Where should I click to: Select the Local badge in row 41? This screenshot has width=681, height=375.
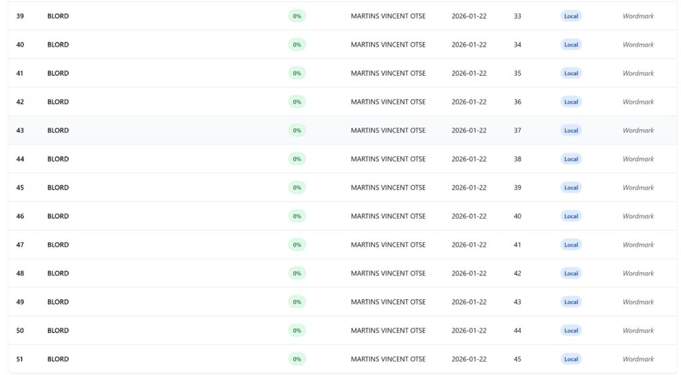[x=571, y=73]
